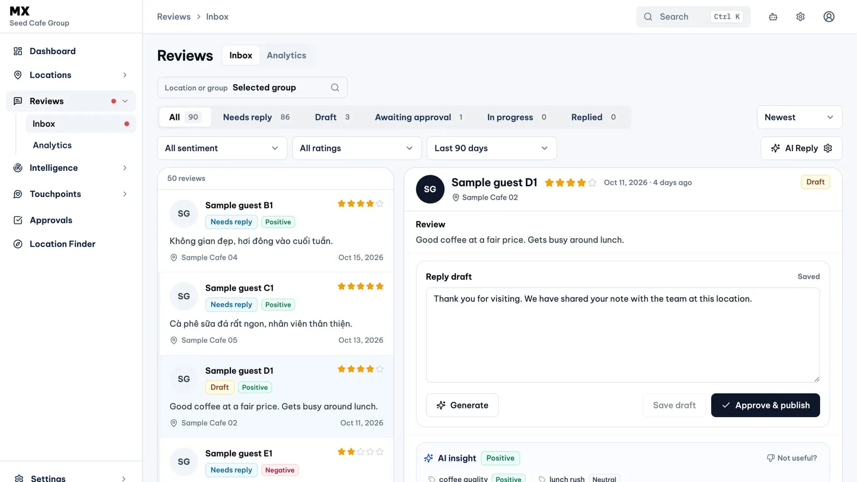Switch to the Analytics tab
The image size is (857, 482).
pos(287,55)
